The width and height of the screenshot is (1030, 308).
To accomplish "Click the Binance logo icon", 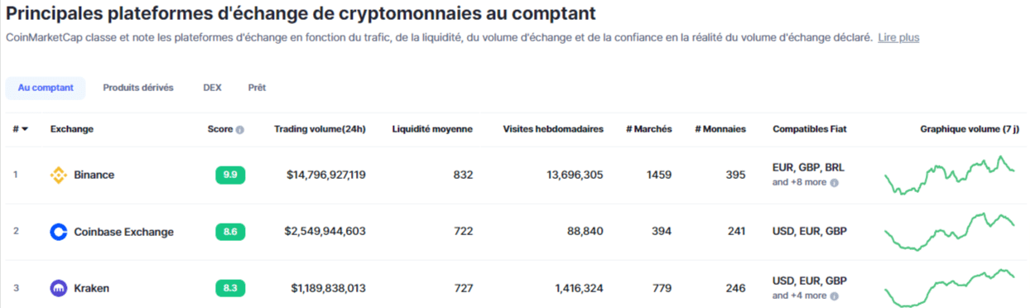I will point(58,175).
